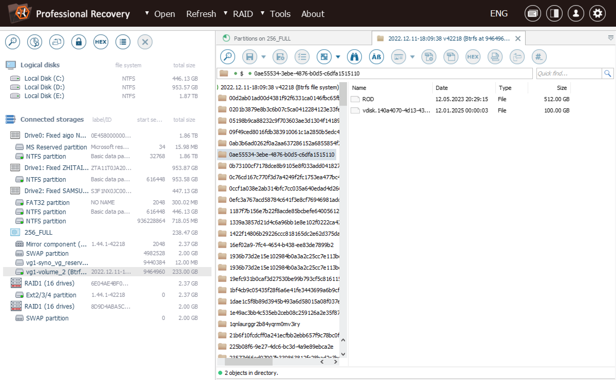Click the user account icon in top bar

(576, 13)
